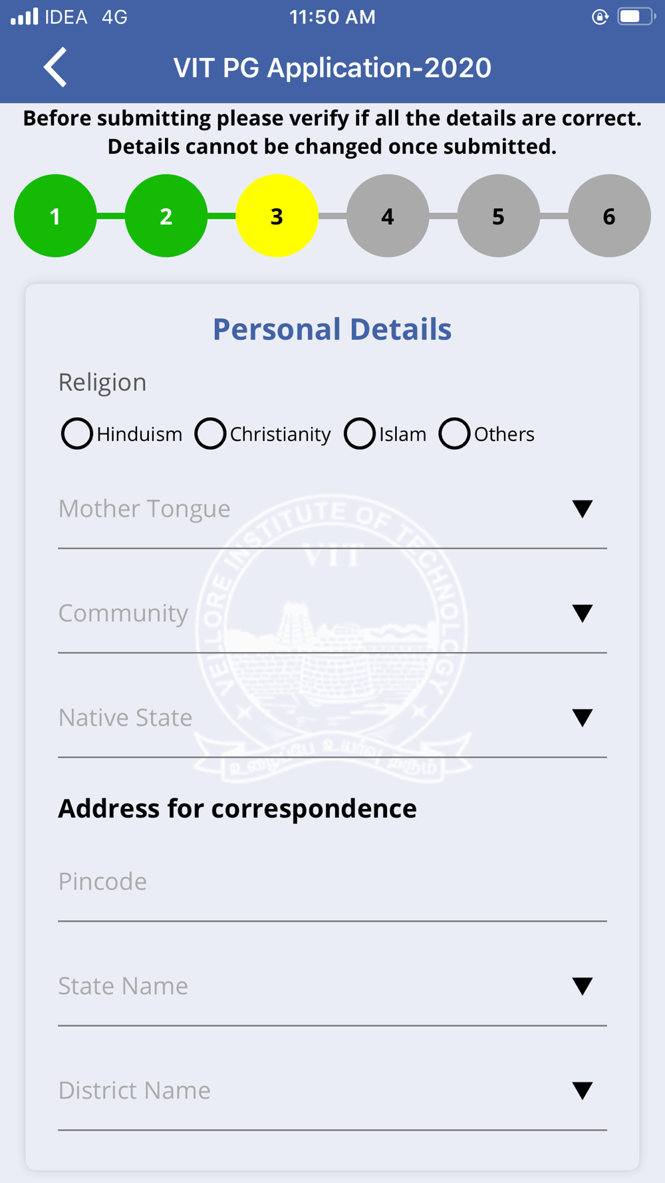Expand the State Name dropdown
The image size is (665, 1183).
pos(582,986)
